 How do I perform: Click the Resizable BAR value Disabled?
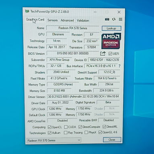(109, 120)
